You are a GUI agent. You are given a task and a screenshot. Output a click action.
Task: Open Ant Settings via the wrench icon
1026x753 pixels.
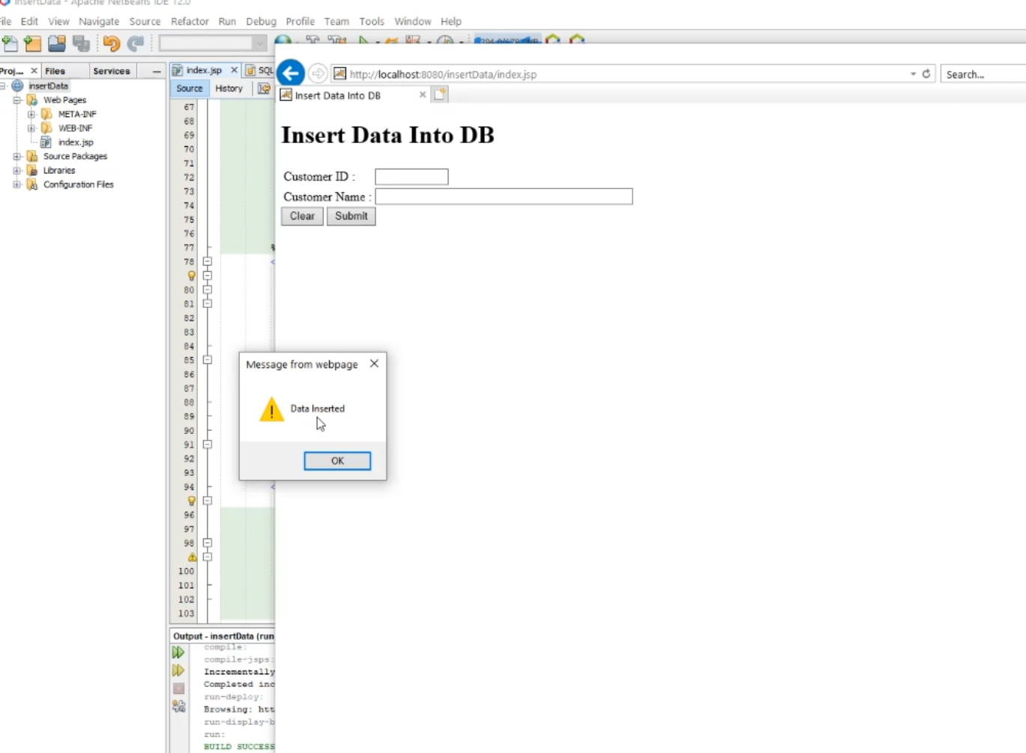(x=178, y=705)
